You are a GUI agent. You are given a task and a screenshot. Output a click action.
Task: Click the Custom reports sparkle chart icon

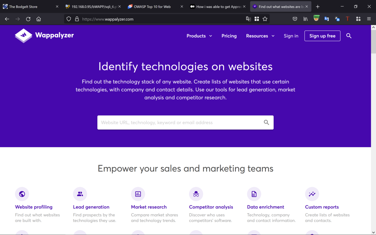tap(312, 194)
